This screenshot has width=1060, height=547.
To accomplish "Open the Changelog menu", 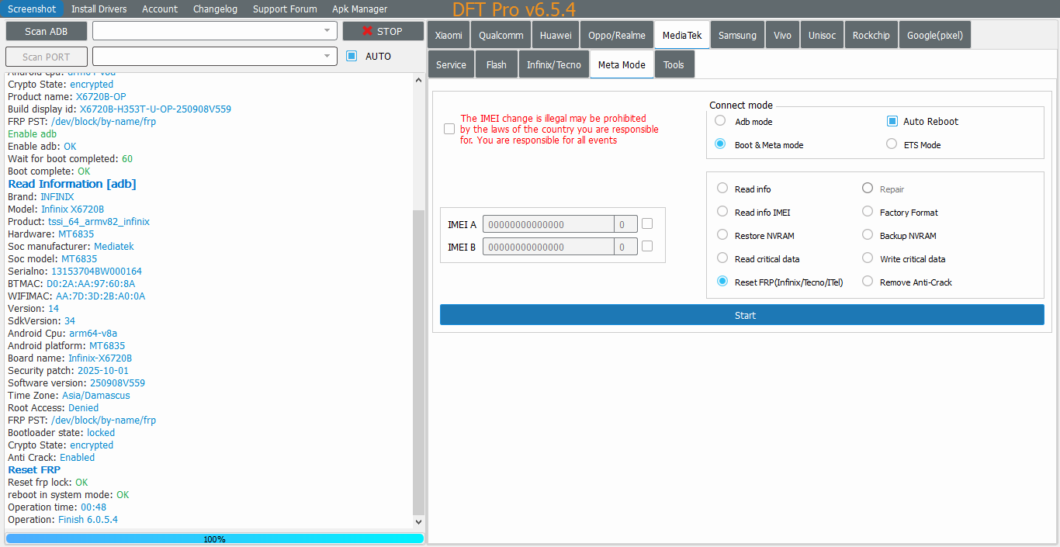I will [215, 9].
